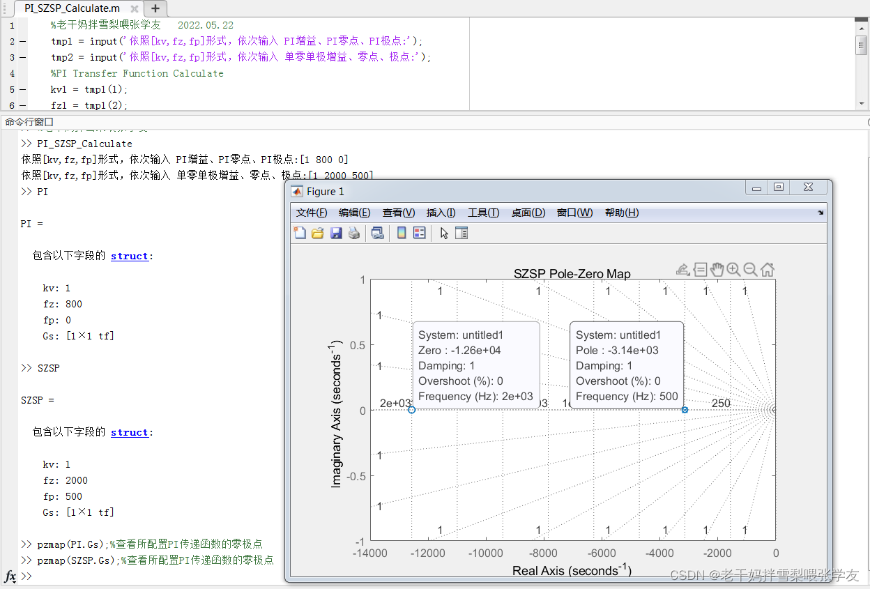Click Save Figure floppy disk icon
The image size is (870, 589).
[x=336, y=234]
